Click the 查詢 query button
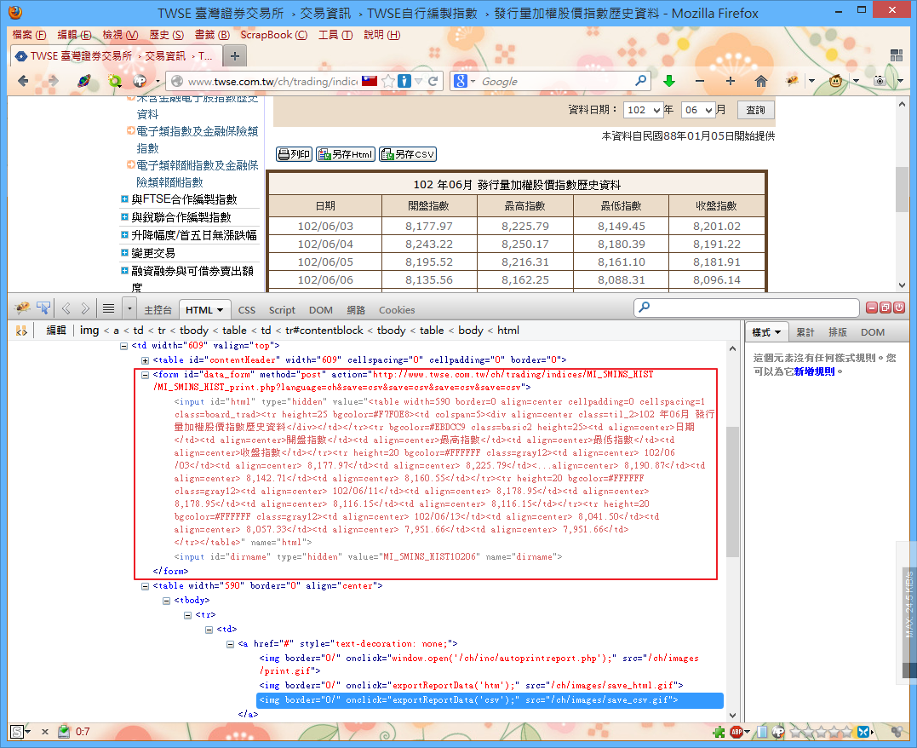The height and width of the screenshot is (748, 917). coord(755,110)
